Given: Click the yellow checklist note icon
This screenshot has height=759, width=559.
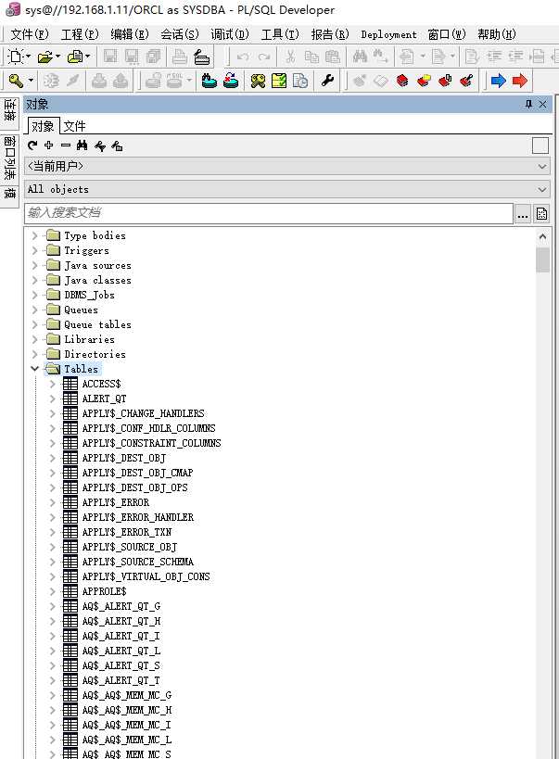Looking at the screenshot, I should (279, 81).
